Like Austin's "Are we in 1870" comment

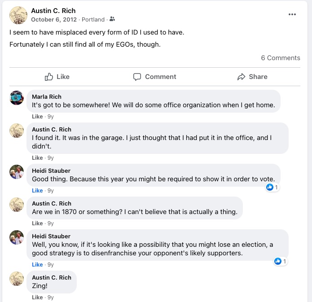tap(37, 223)
